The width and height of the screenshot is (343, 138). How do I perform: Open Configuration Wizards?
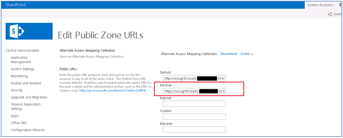click(x=28, y=130)
